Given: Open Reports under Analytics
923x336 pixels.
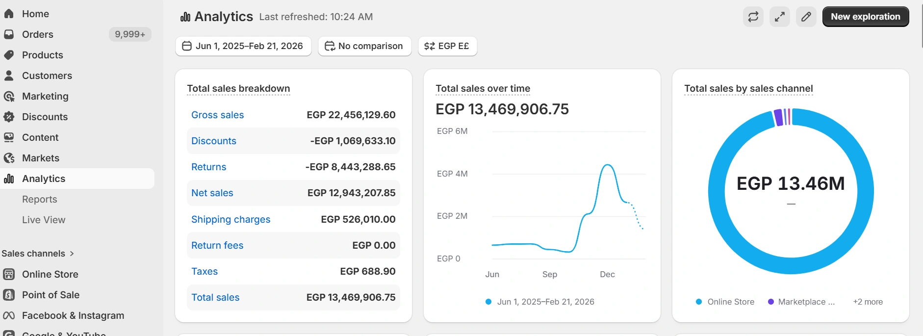Looking at the screenshot, I should click(x=40, y=199).
